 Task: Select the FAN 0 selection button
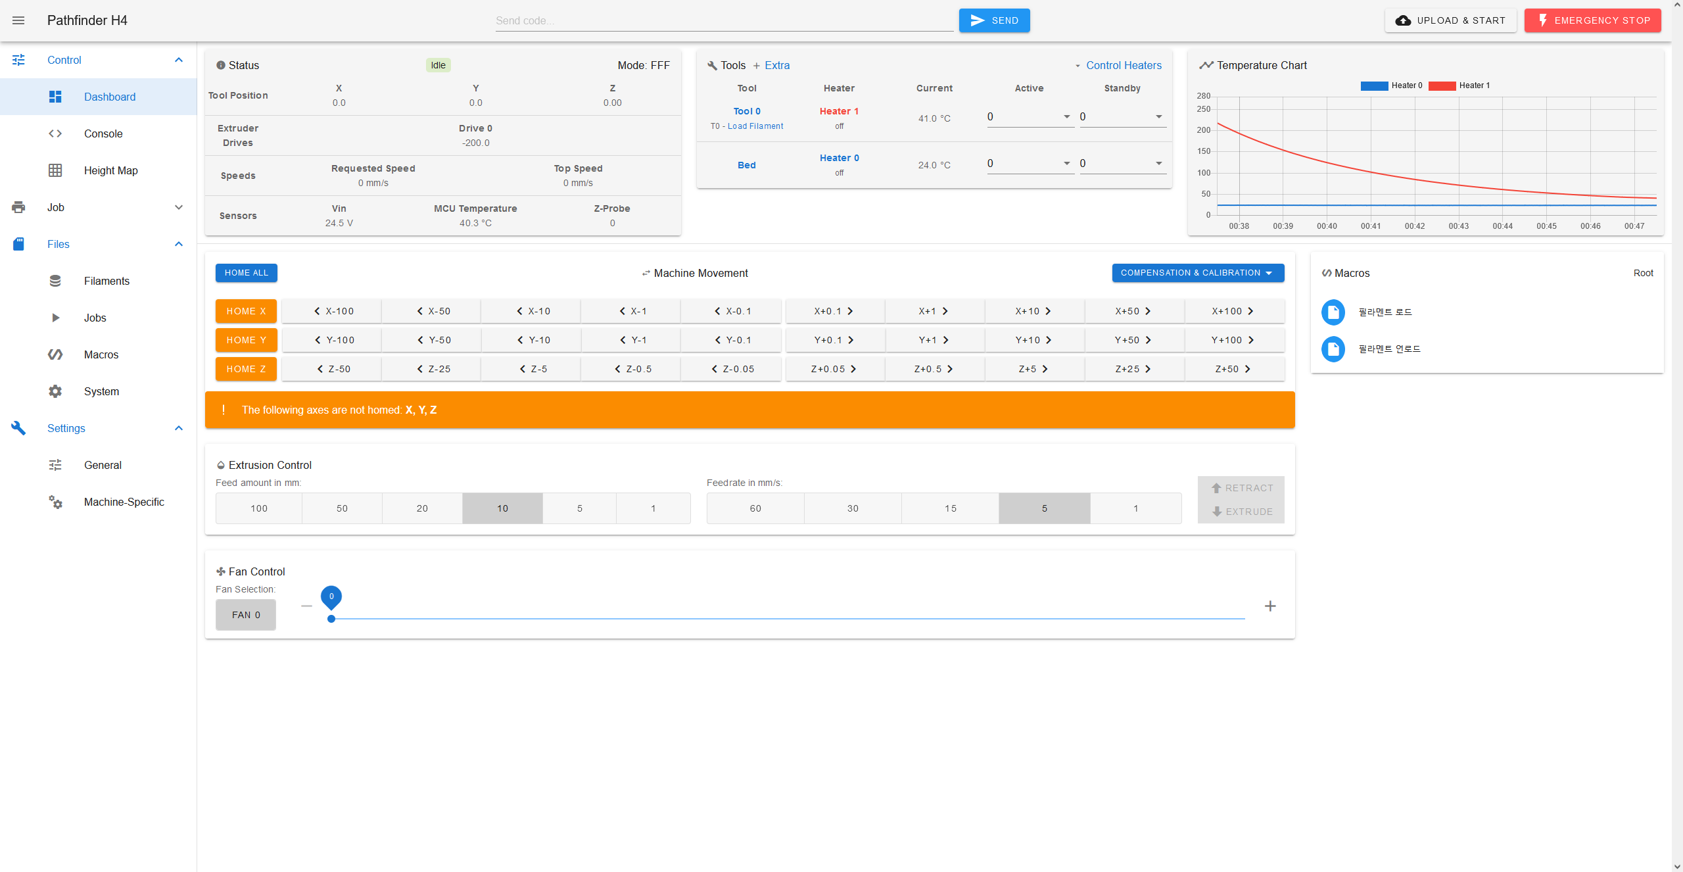click(x=246, y=615)
